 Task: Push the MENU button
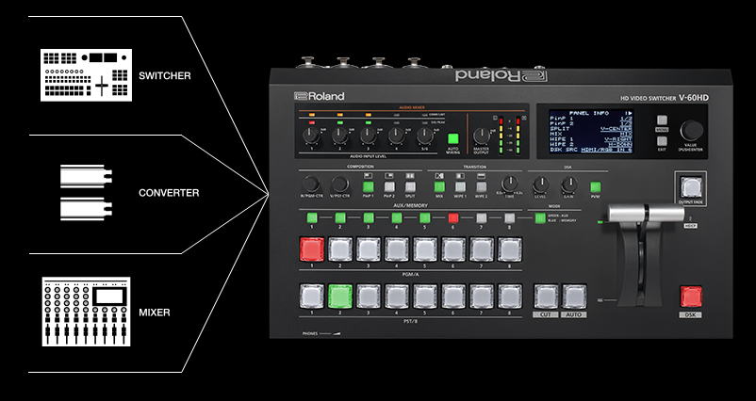(x=662, y=120)
